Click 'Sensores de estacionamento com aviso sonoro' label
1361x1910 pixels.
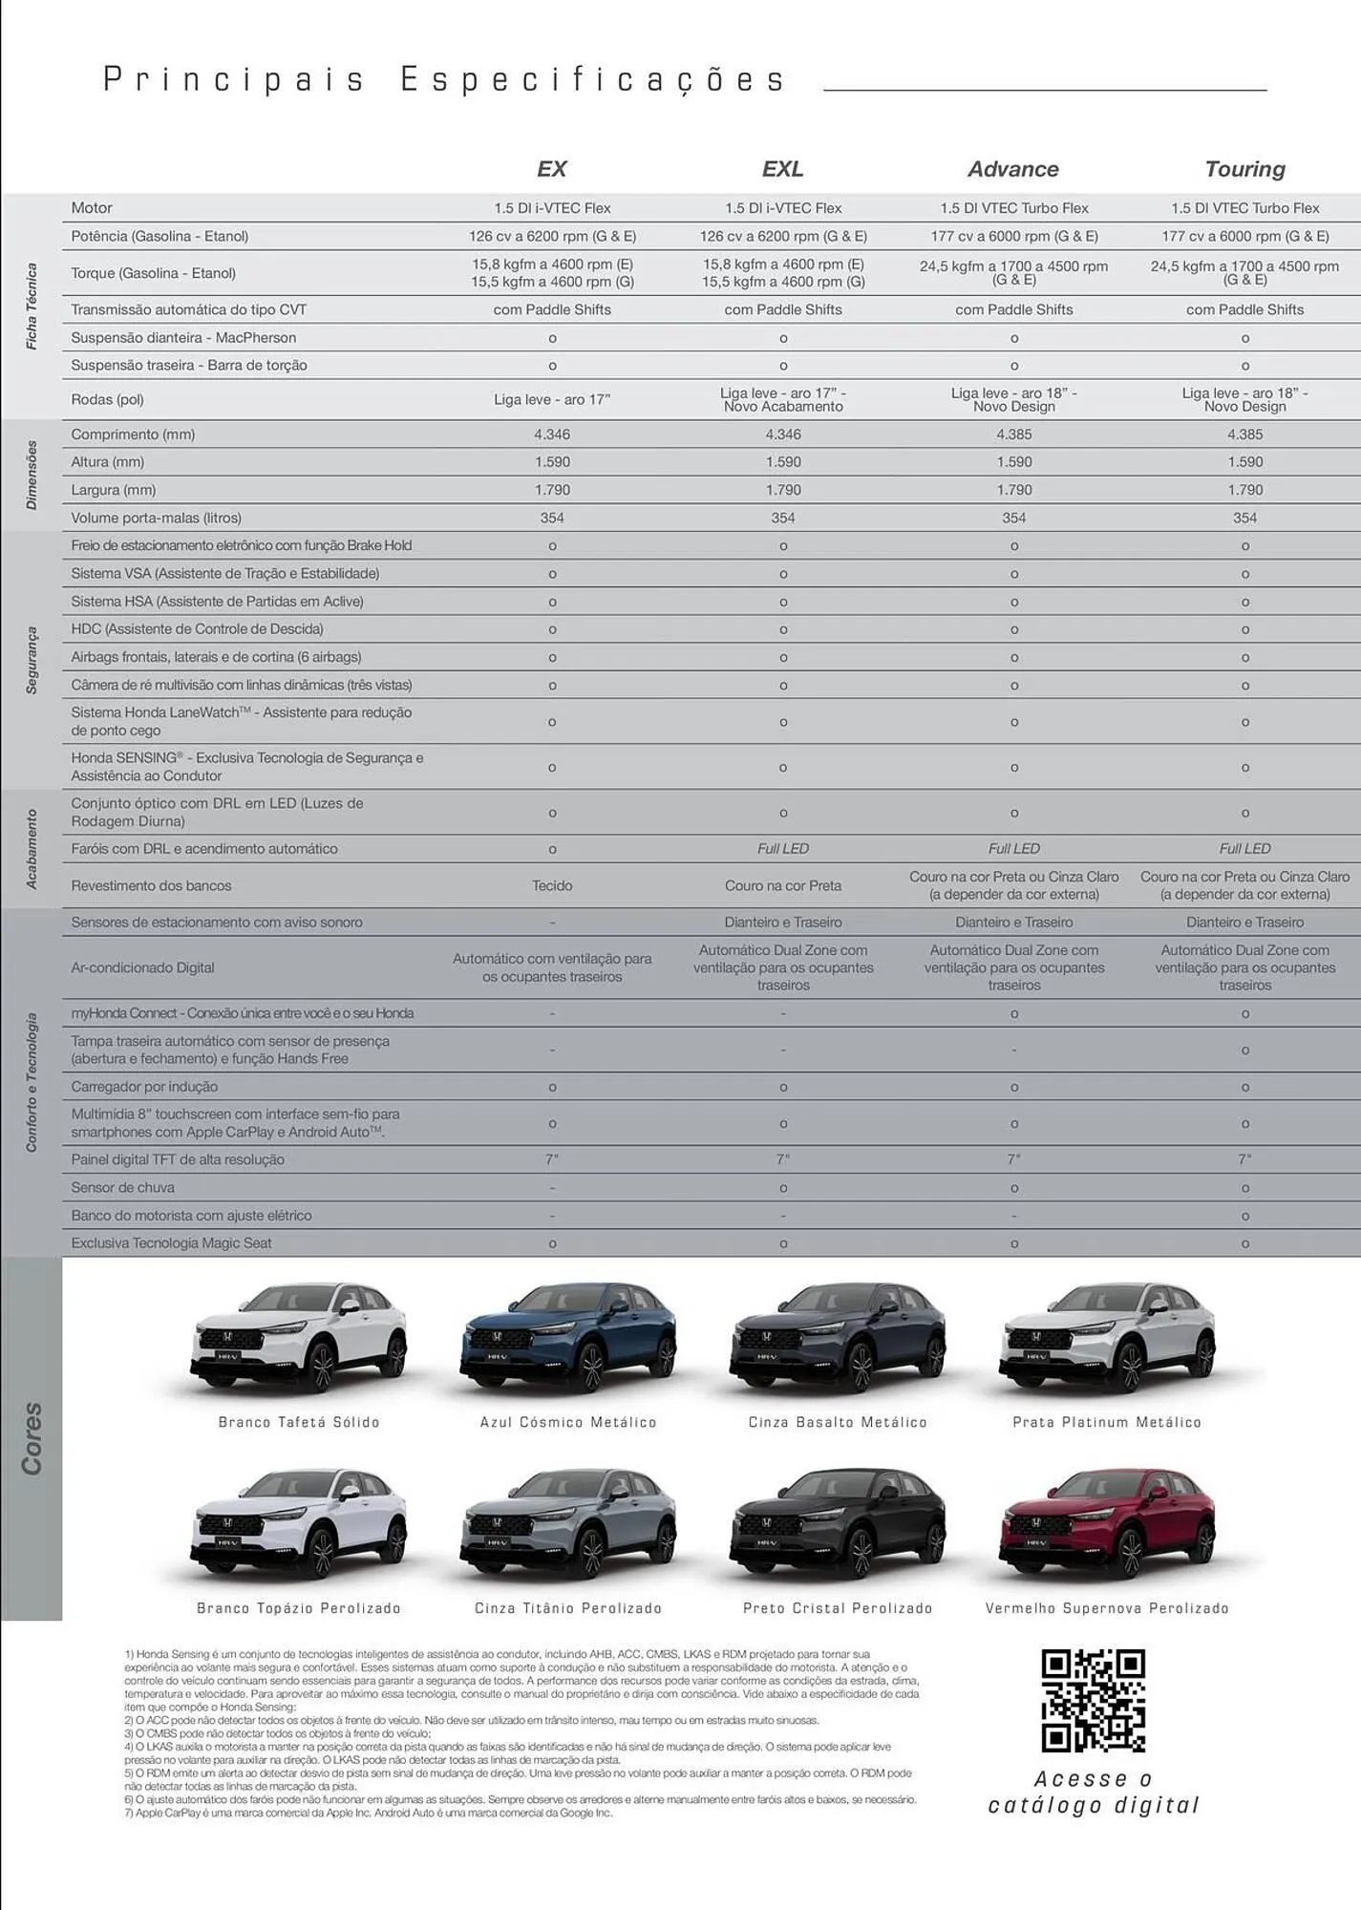click(217, 923)
